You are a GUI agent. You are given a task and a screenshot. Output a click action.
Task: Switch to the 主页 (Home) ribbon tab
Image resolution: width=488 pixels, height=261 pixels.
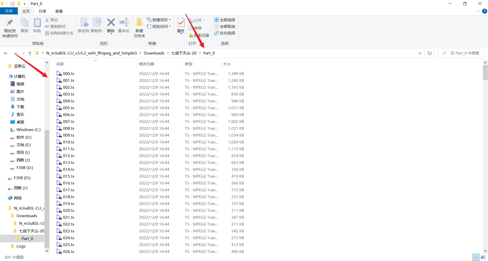pyautogui.click(x=26, y=11)
